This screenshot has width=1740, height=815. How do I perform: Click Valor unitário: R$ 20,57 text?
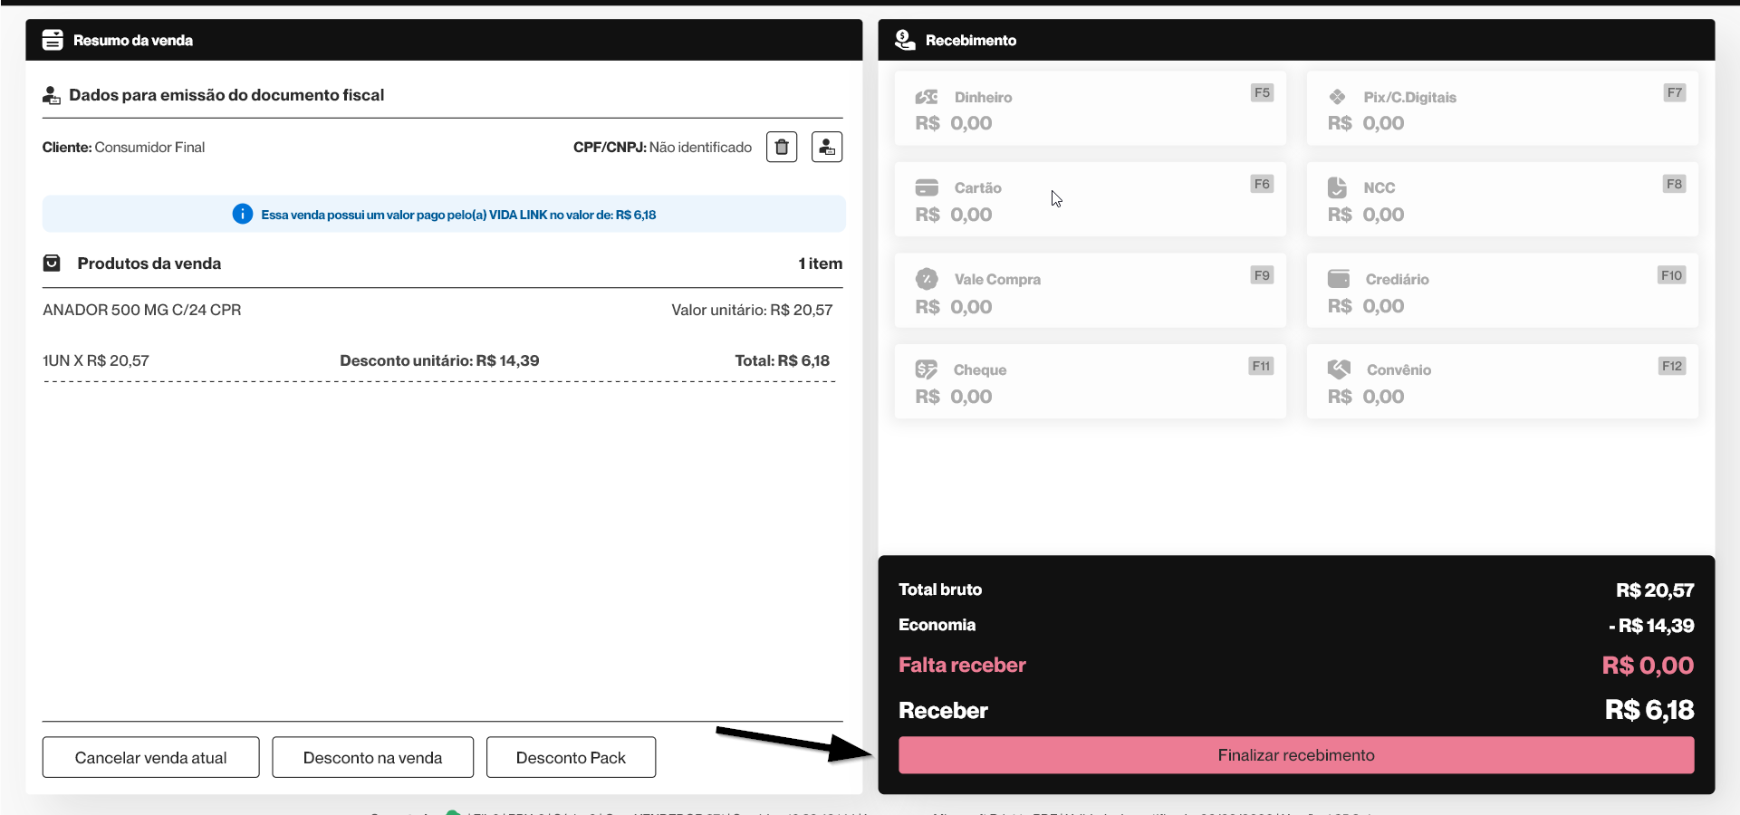[752, 310]
